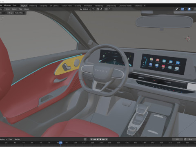
Task: Toggle viewport gizmos display
Action: click(x=183, y=9)
